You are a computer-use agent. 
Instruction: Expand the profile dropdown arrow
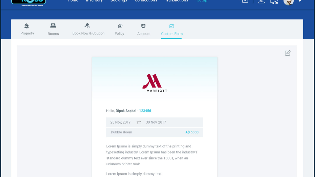tap(300, 1)
